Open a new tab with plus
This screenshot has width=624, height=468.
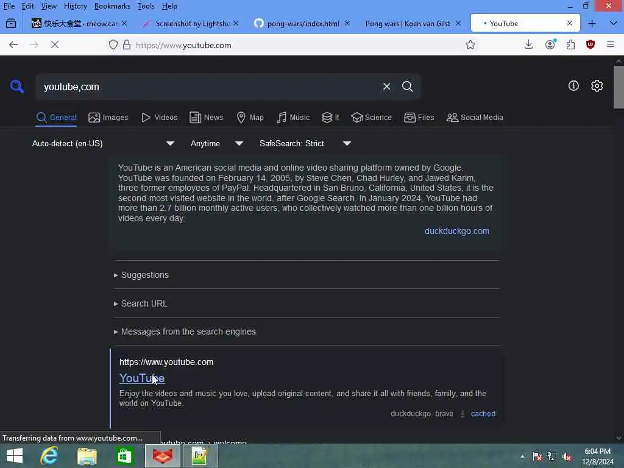pyautogui.click(x=592, y=24)
